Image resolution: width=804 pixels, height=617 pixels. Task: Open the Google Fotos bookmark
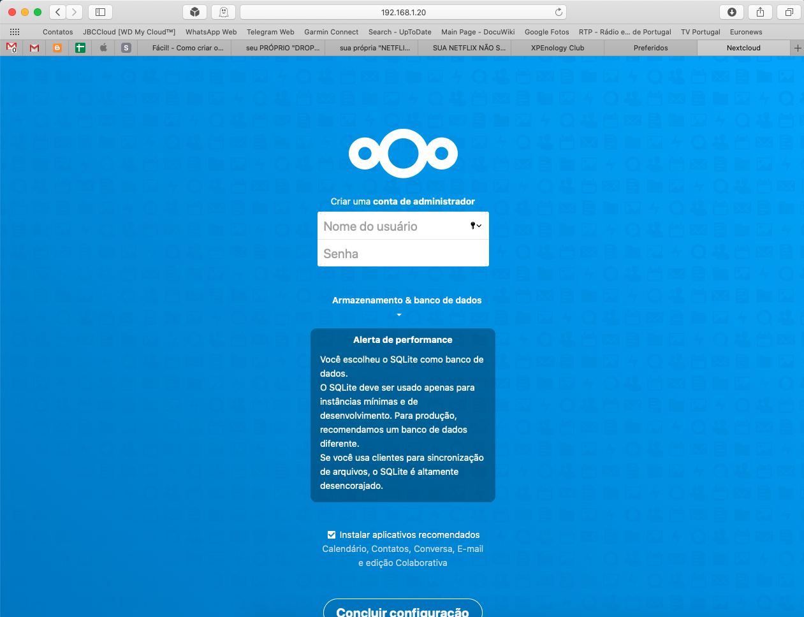[x=546, y=32]
